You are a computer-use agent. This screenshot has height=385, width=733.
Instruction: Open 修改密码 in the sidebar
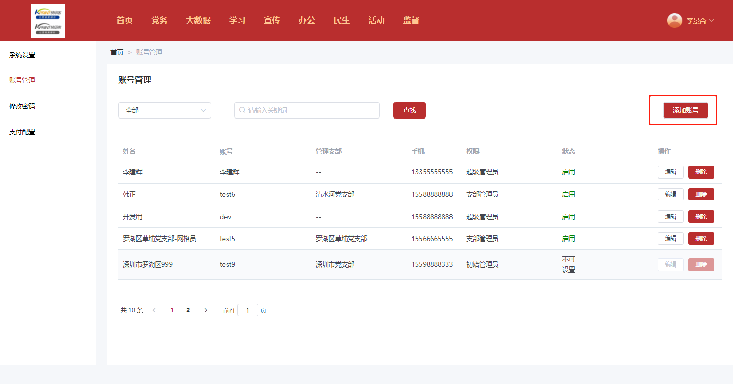pos(22,106)
